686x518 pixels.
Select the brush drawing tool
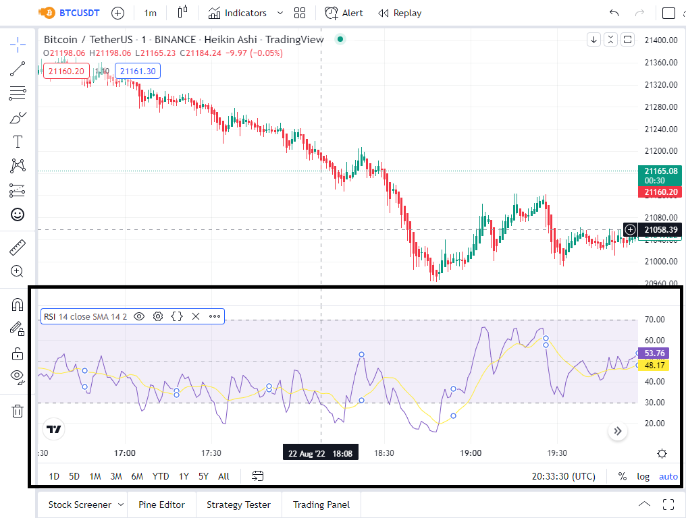point(18,118)
